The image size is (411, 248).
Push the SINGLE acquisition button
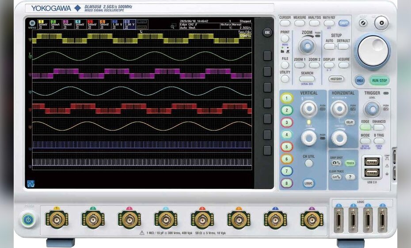[360, 81]
